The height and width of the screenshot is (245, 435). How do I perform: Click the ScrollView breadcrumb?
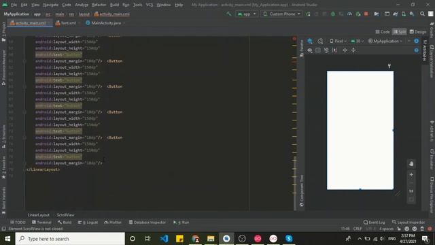click(65, 215)
